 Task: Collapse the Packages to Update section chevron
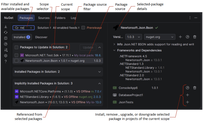tap(99, 48)
